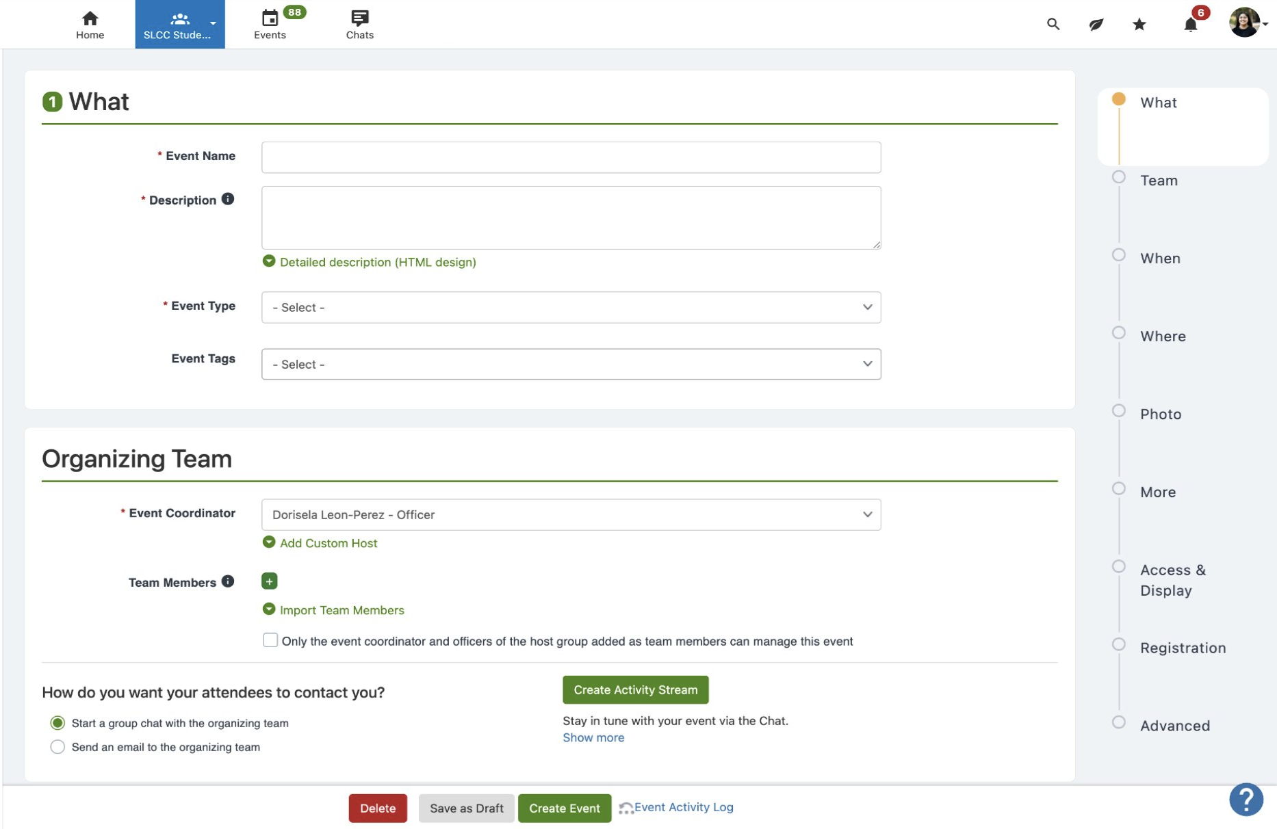Open the Event Tags dropdown
The height and width of the screenshot is (829, 1277).
click(571, 364)
